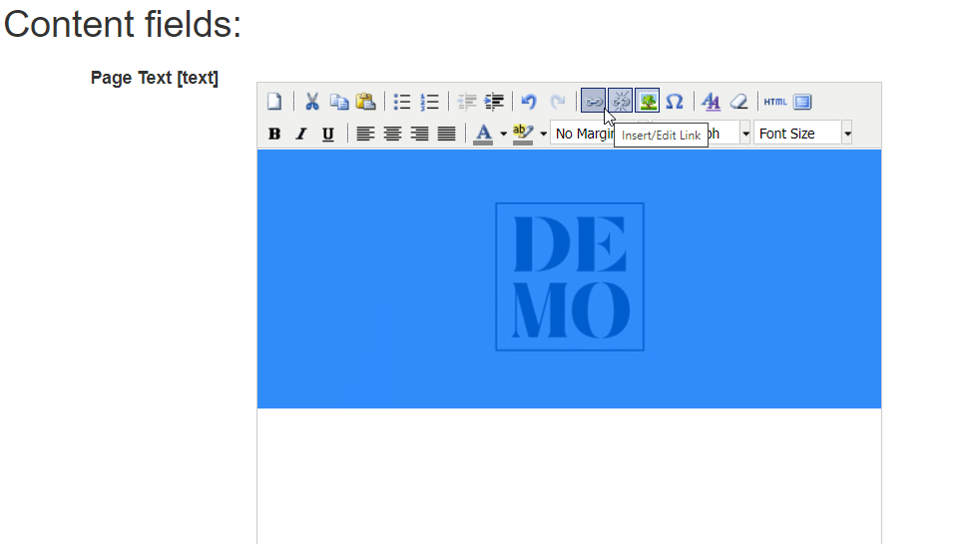Click the Unlink broken chain icon
The width and height of the screenshot is (974, 544).
tap(620, 101)
